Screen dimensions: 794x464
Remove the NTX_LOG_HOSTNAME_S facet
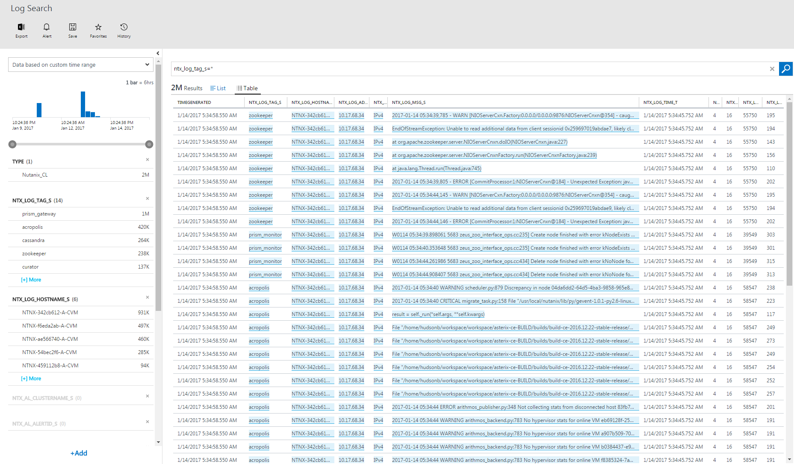pyautogui.click(x=148, y=297)
